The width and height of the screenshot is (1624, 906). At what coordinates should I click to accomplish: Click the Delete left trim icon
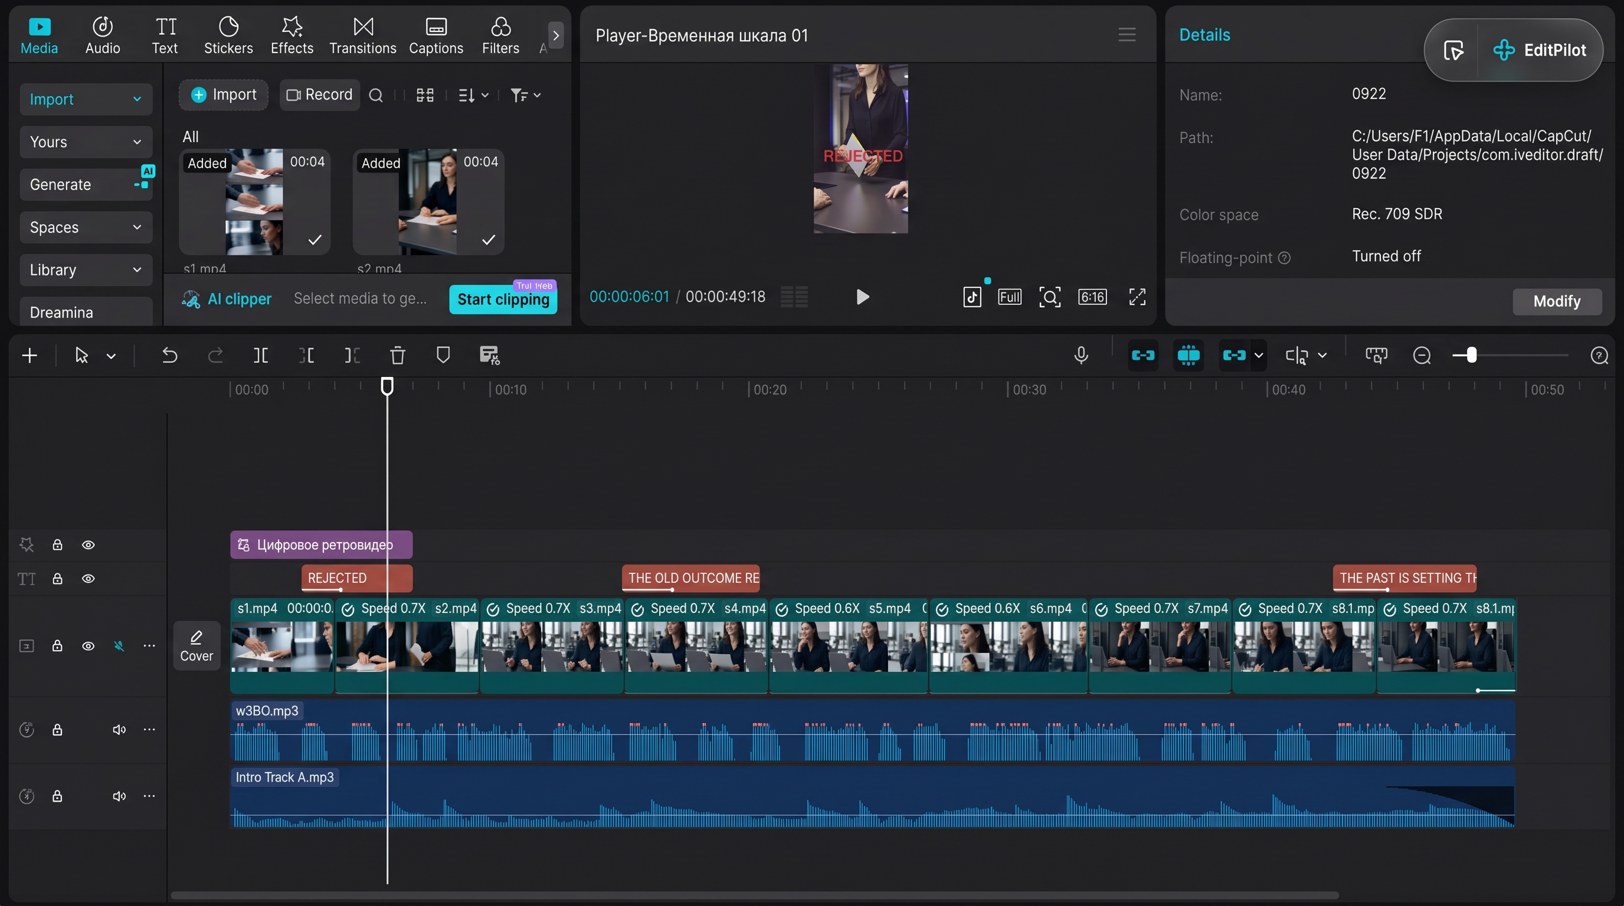click(306, 355)
